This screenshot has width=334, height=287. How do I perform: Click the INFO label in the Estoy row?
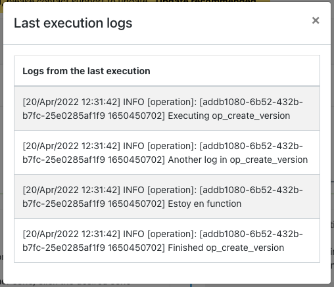point(133,190)
